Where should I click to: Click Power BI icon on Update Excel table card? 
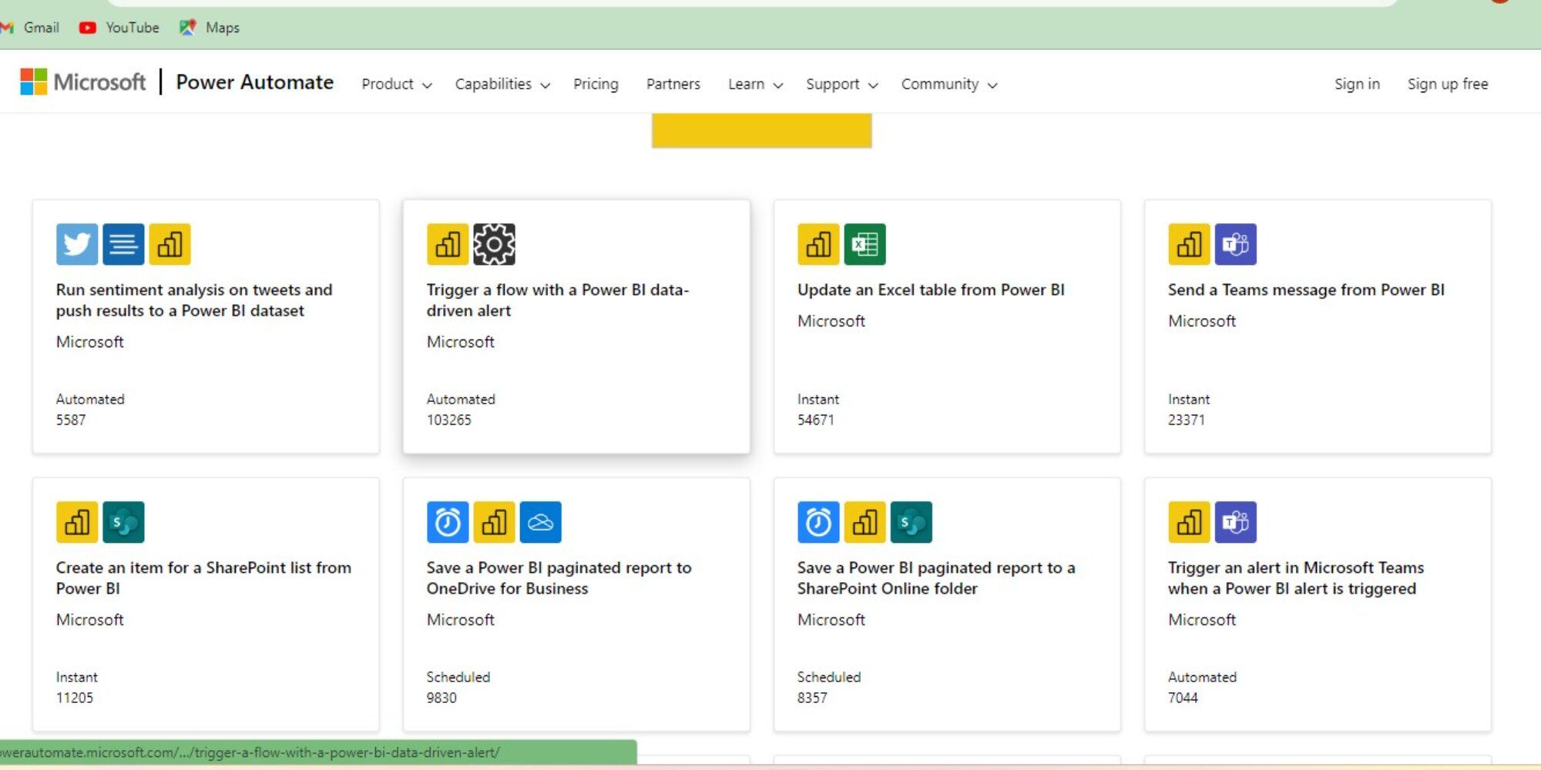[818, 244]
